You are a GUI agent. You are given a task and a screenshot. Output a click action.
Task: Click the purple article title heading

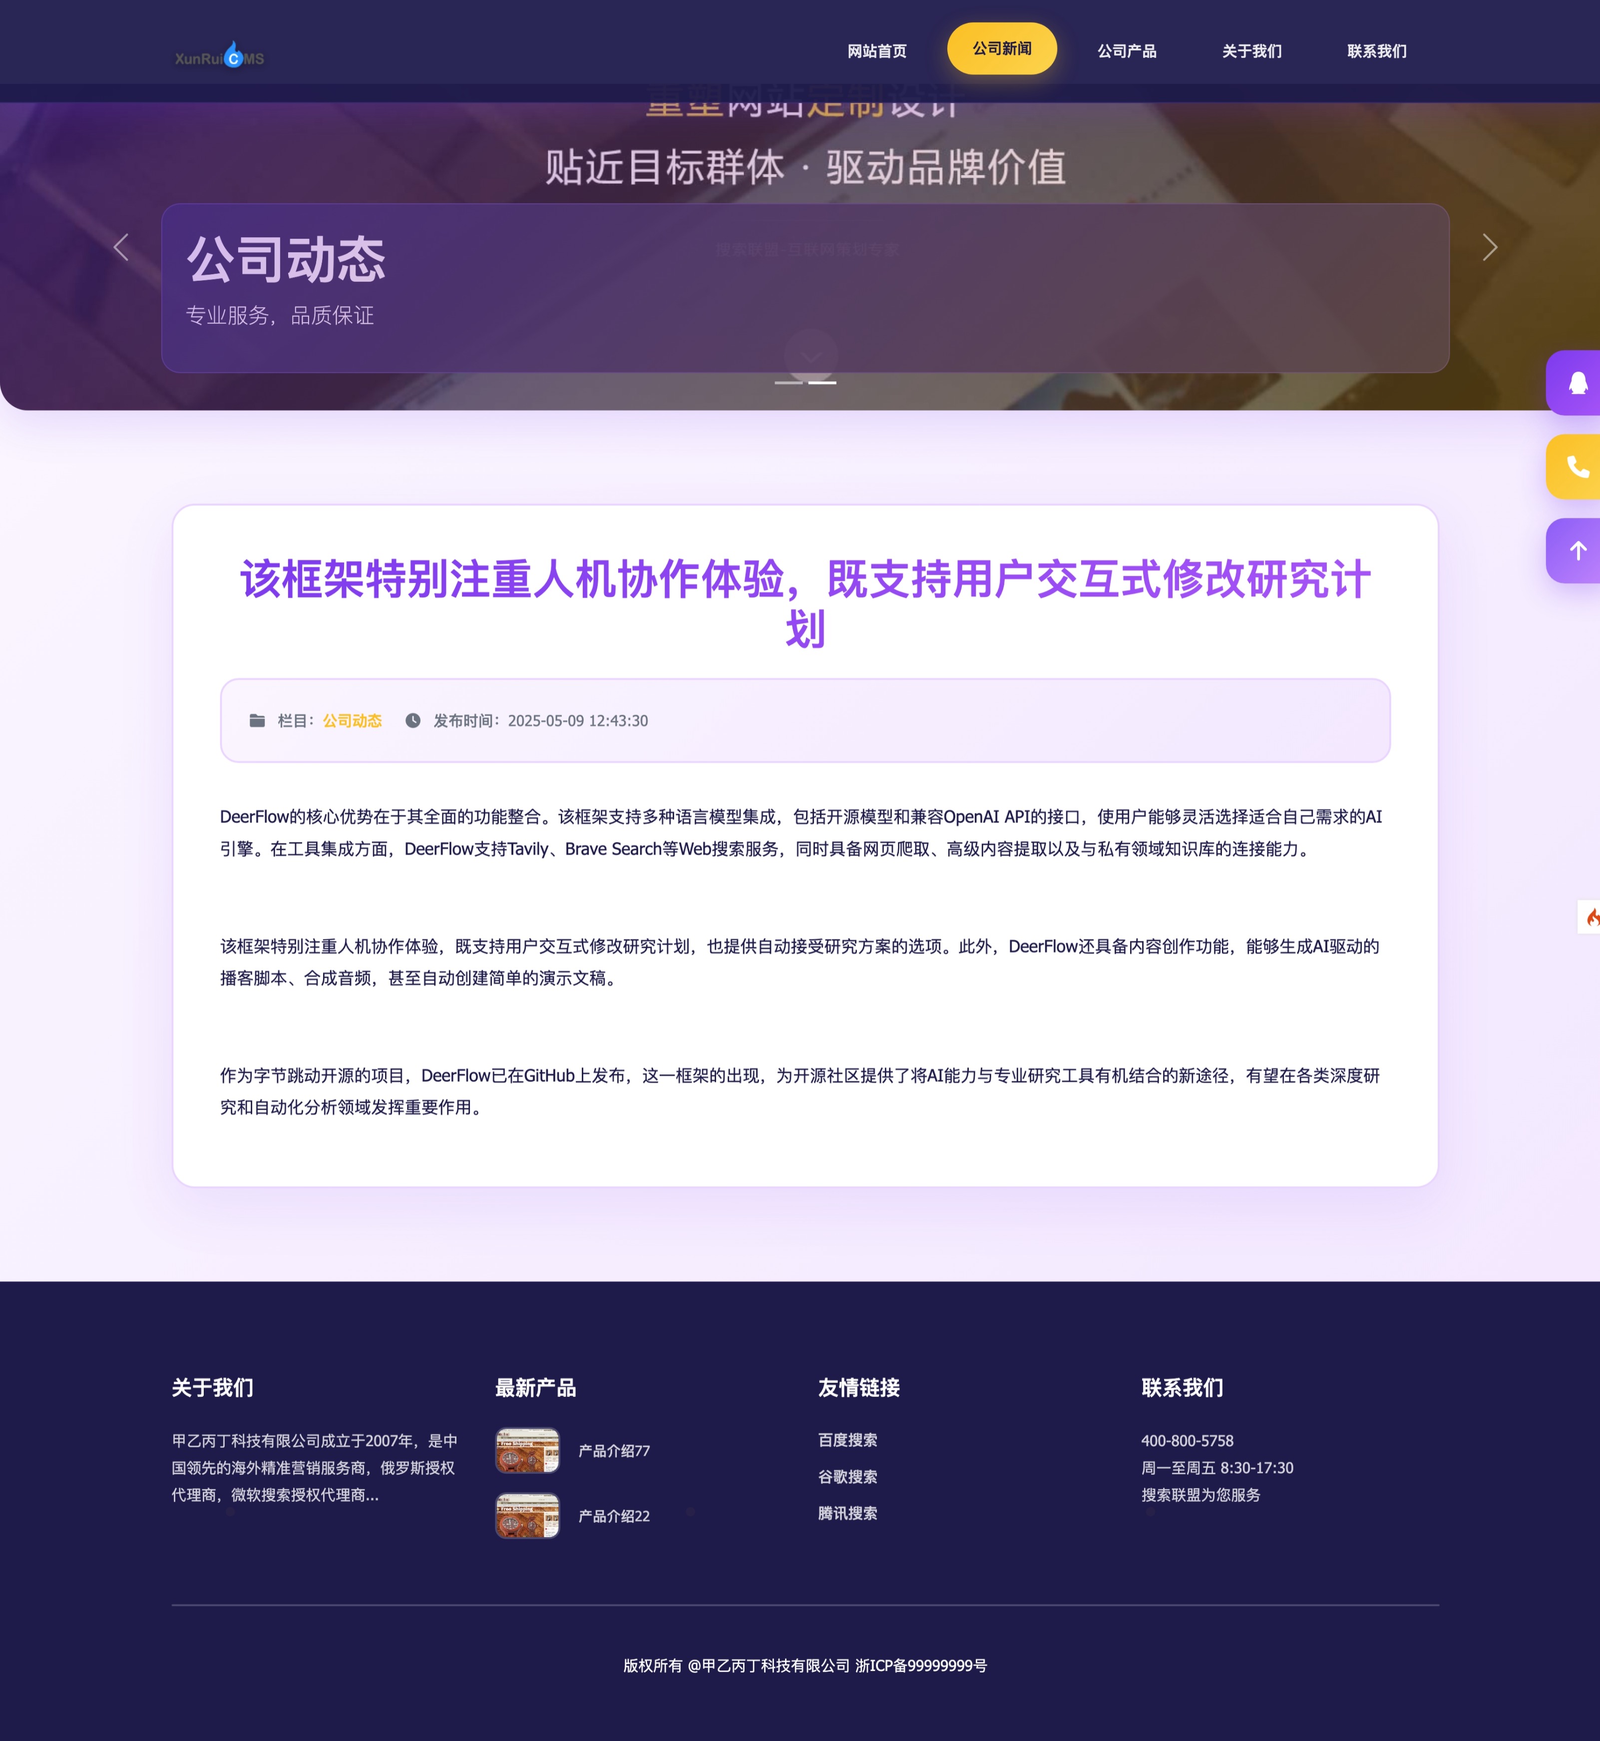(x=805, y=603)
